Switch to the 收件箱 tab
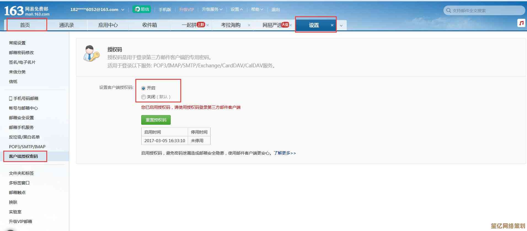Viewport: 527px width, 231px height. pyautogui.click(x=149, y=25)
